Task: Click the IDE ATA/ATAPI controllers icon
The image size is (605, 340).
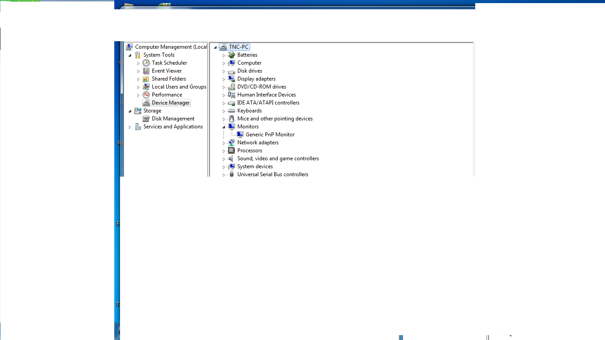Action: coord(231,103)
